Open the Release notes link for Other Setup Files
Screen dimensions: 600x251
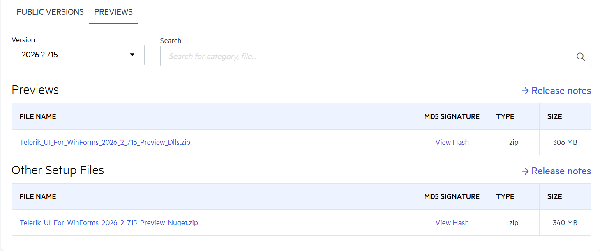coord(561,171)
